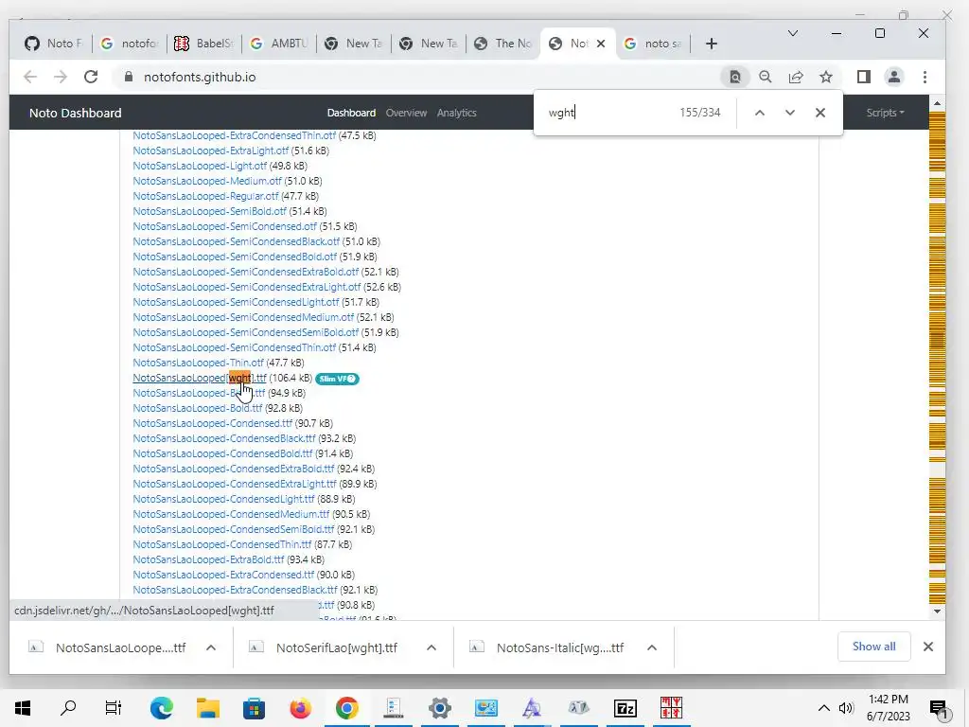Download NotoSansLaoLooped-Condensed.ttf
969x727 pixels.
213,423
